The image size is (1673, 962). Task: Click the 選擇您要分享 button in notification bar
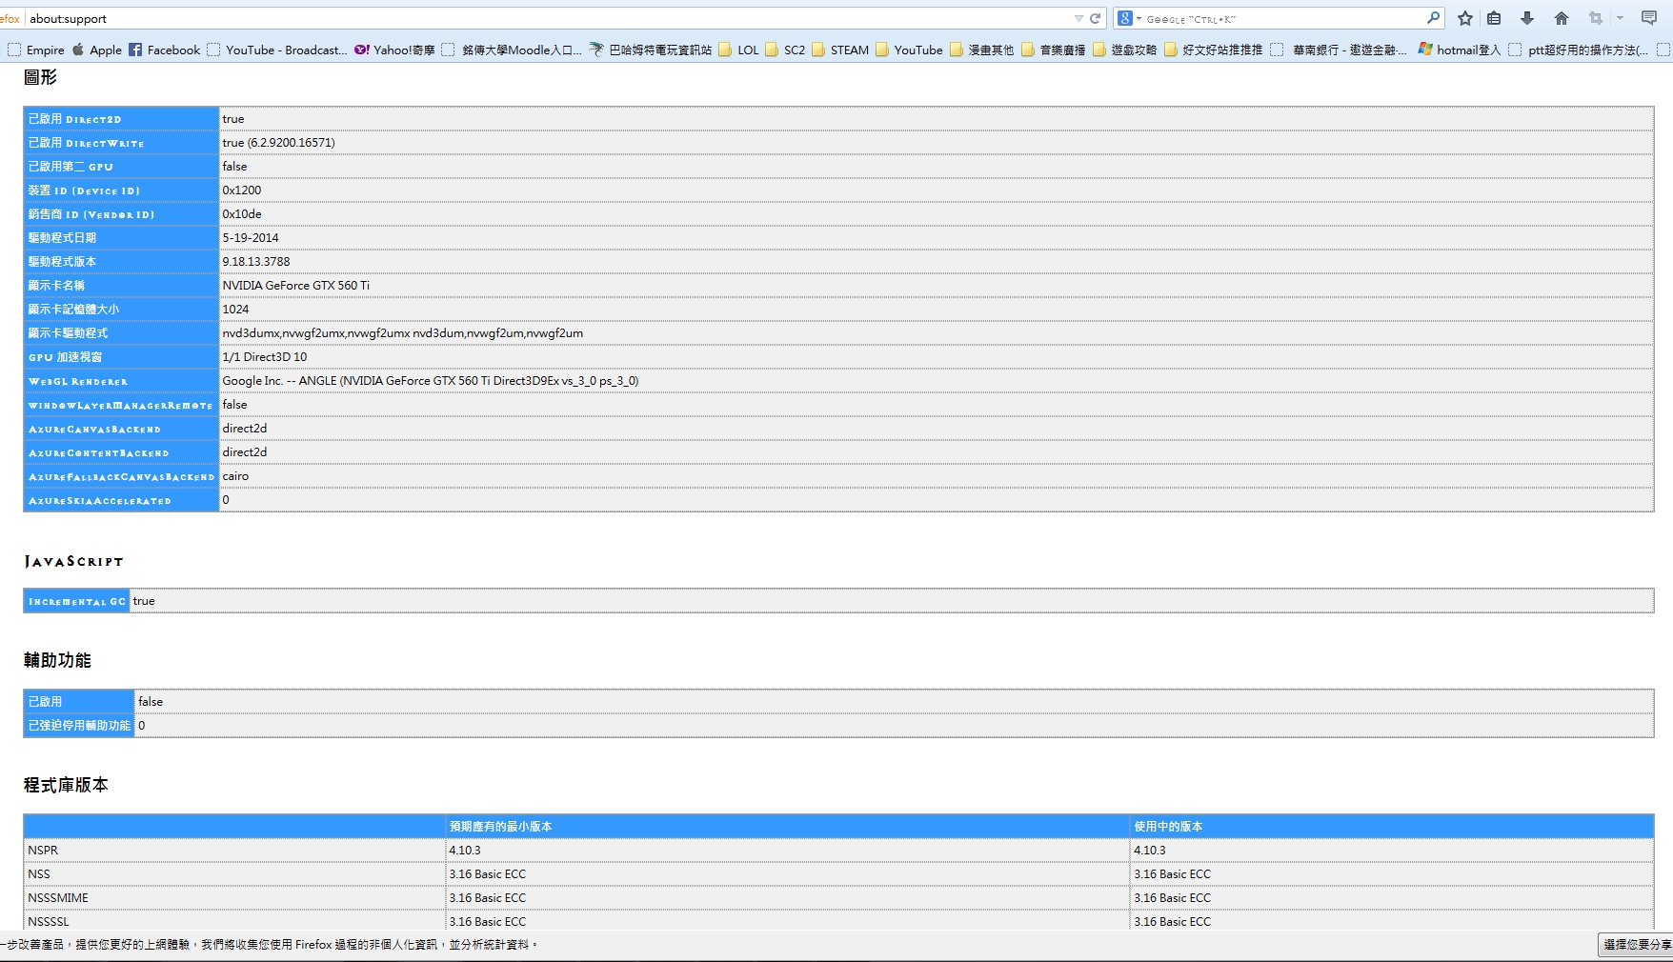click(1636, 944)
